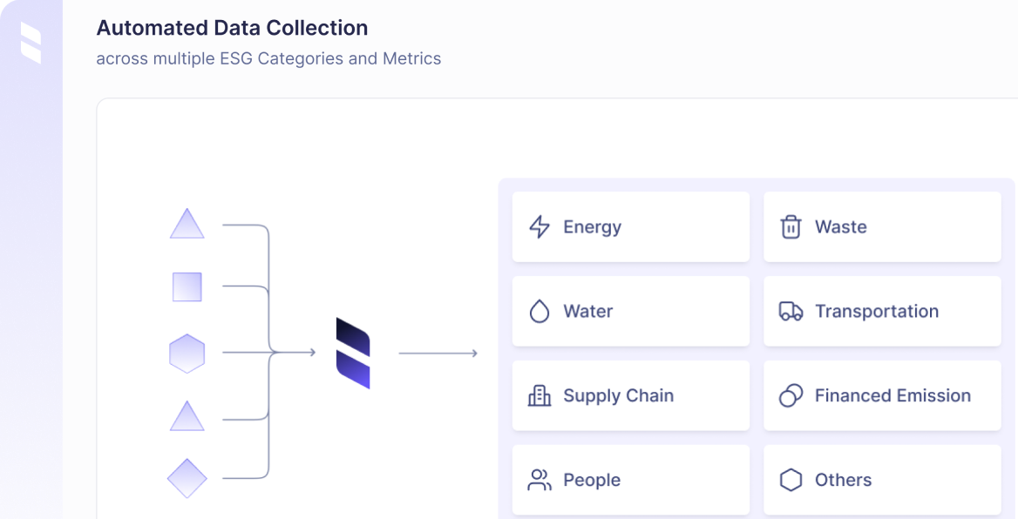The width and height of the screenshot is (1018, 519).
Task: Click the hexagon data source shape
Action: coord(187,354)
